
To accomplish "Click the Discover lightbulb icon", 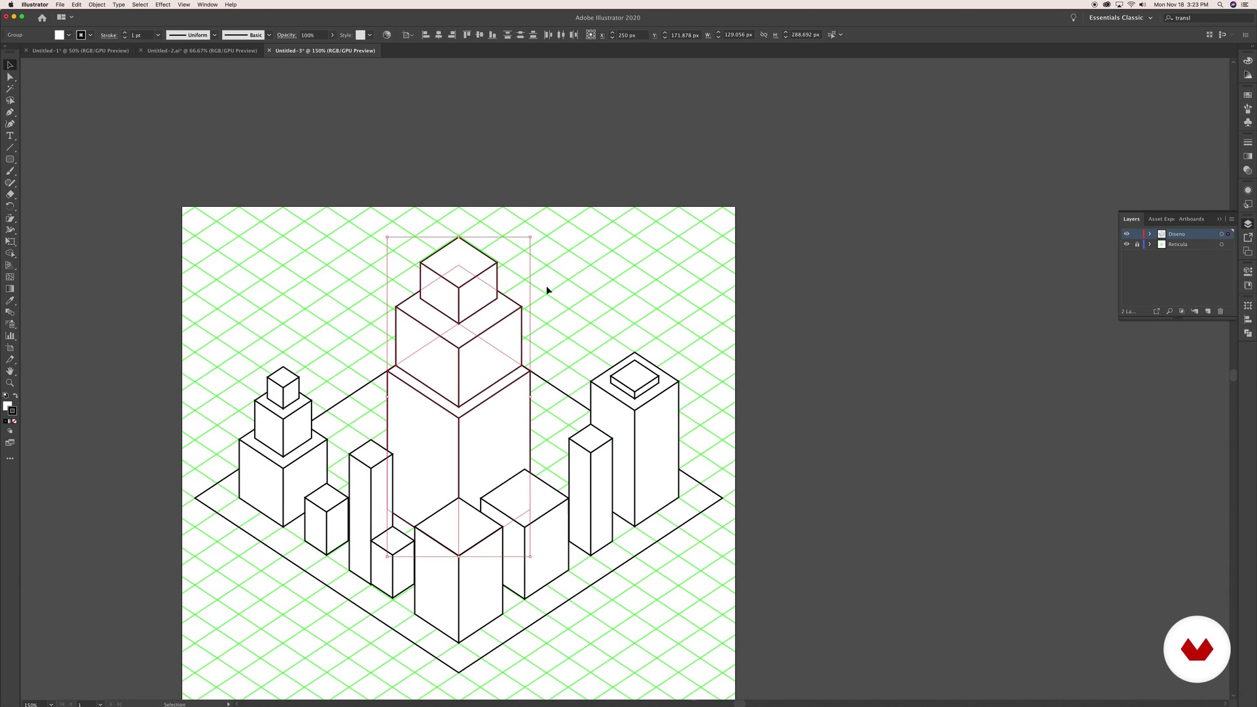I will point(1074,18).
